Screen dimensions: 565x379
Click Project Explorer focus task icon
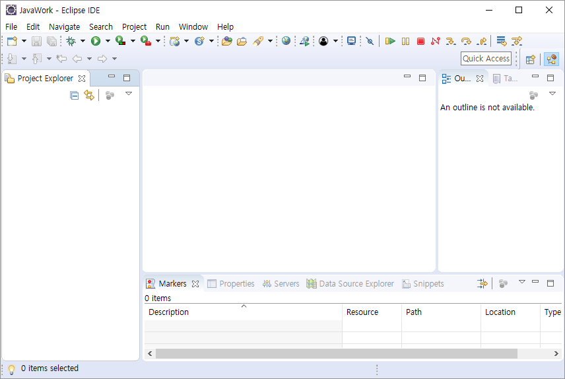coord(110,95)
